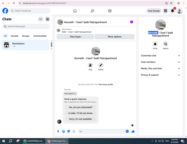
Task: Open Chrome three-dot menu
Action: [x=184, y=3]
